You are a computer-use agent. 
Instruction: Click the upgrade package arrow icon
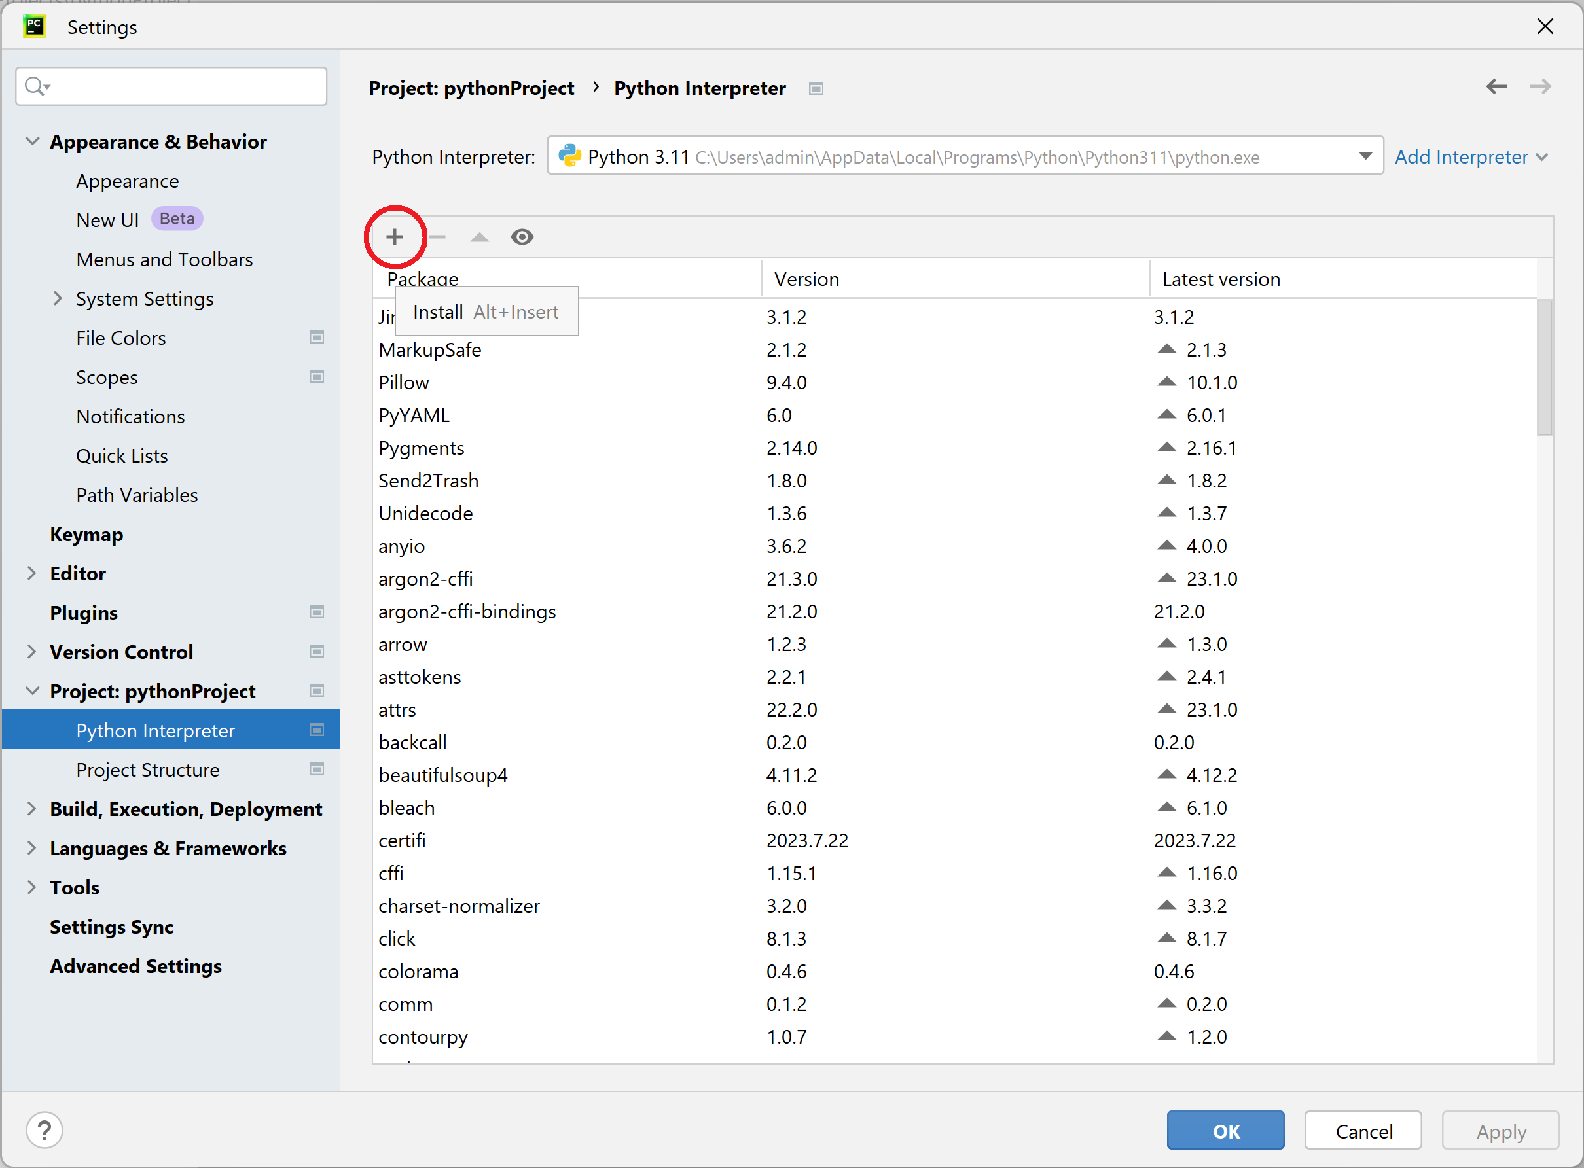(479, 237)
